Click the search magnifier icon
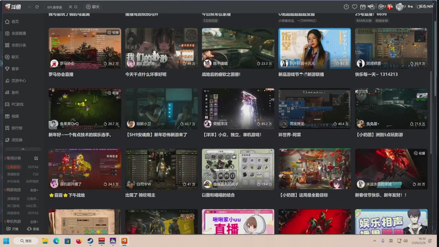439x247 pixels. [x=76, y=7]
